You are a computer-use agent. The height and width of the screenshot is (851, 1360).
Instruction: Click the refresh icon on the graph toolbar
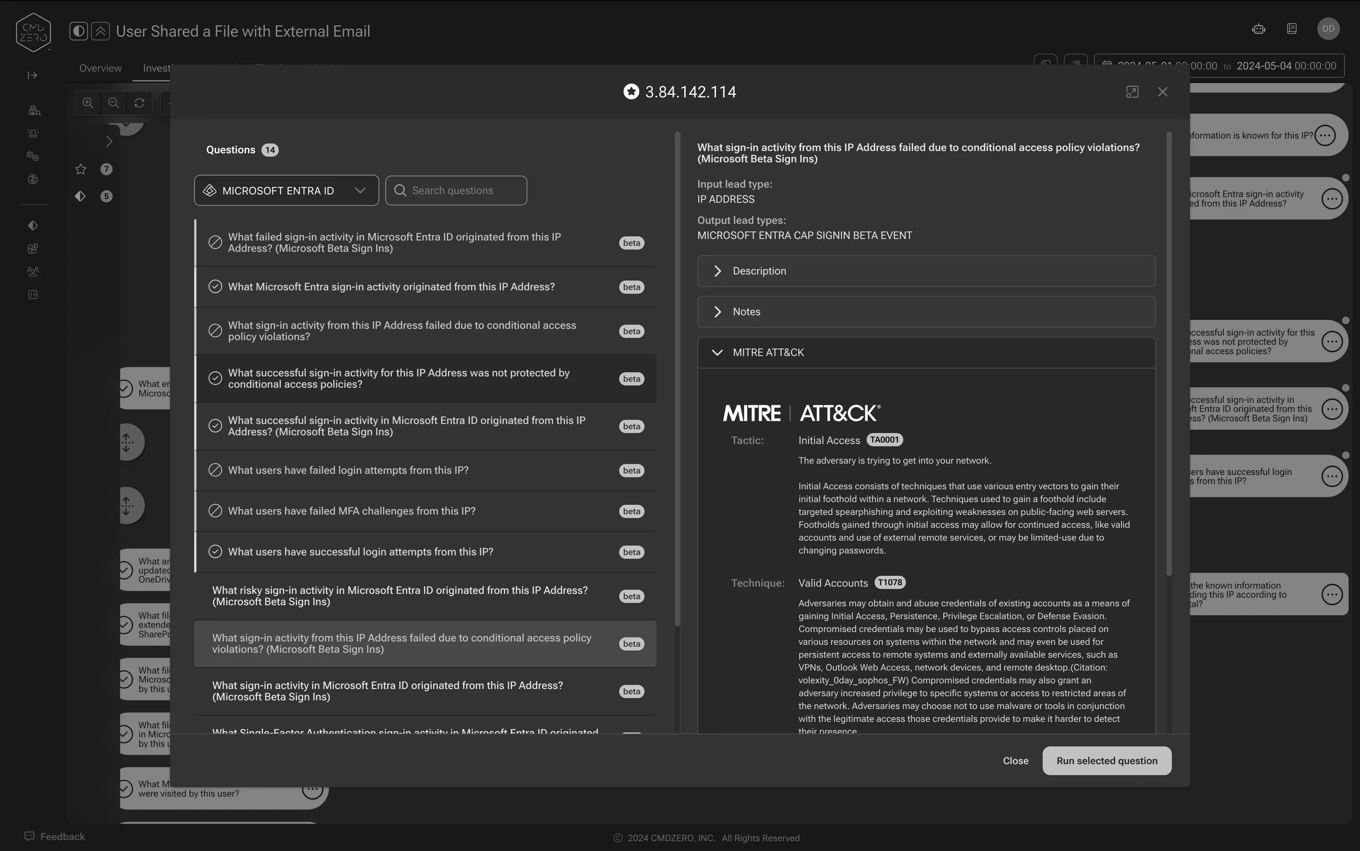click(x=139, y=103)
